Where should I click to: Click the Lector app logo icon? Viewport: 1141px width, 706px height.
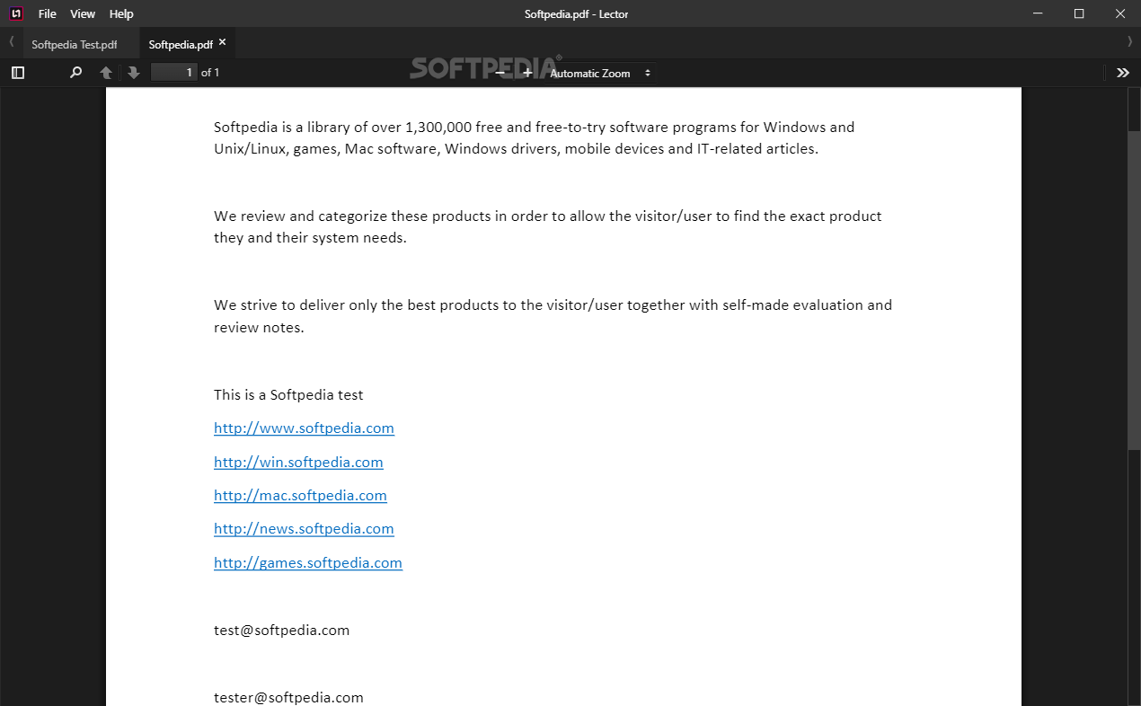[x=15, y=13]
